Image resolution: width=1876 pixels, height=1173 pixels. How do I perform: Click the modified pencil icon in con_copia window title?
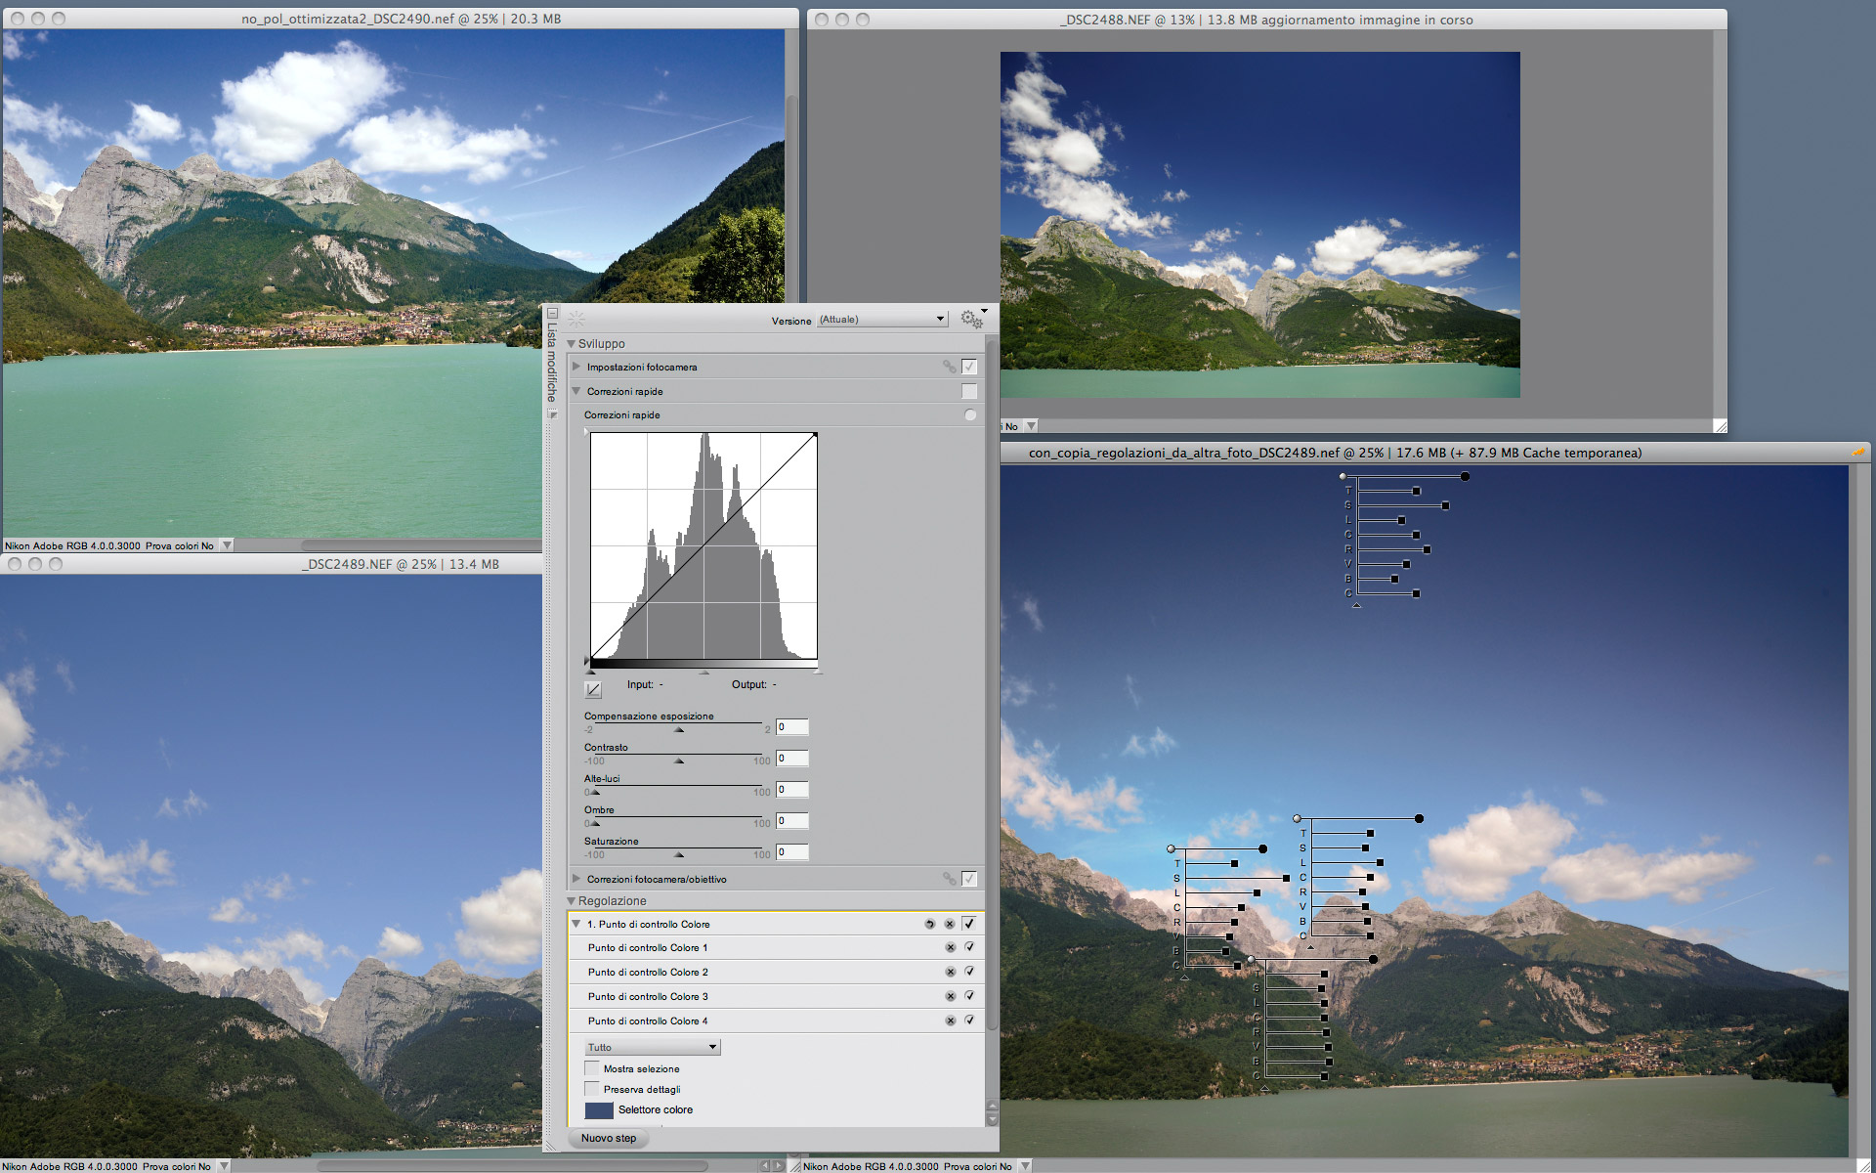click(1857, 452)
